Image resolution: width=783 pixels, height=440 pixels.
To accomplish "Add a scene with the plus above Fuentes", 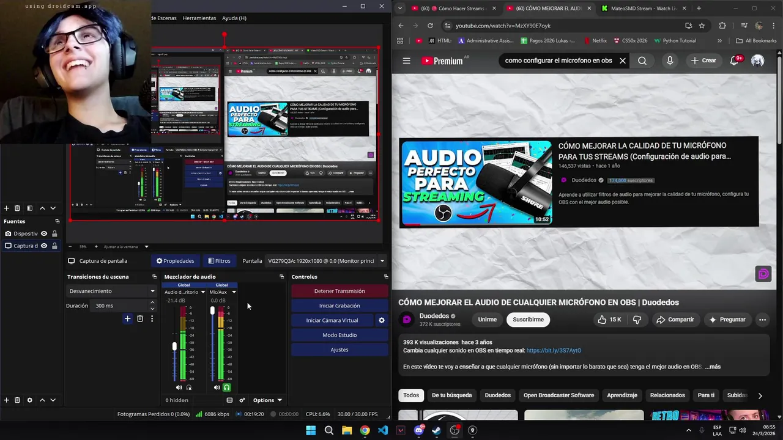I will click(x=7, y=208).
